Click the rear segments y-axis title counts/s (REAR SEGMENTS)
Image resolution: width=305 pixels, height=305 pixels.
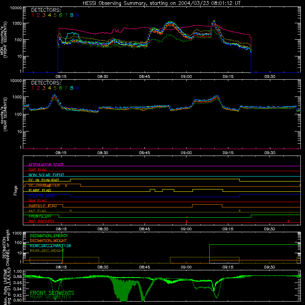[4, 114]
